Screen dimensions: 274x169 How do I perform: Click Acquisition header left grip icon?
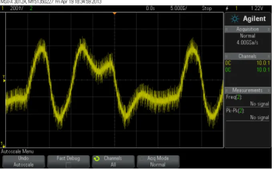click(x=226, y=29)
